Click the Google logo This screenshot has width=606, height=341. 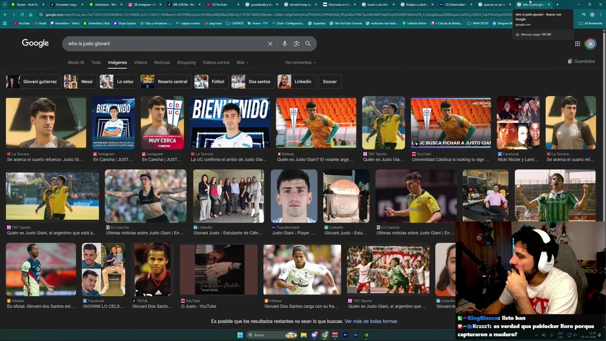pos(35,43)
